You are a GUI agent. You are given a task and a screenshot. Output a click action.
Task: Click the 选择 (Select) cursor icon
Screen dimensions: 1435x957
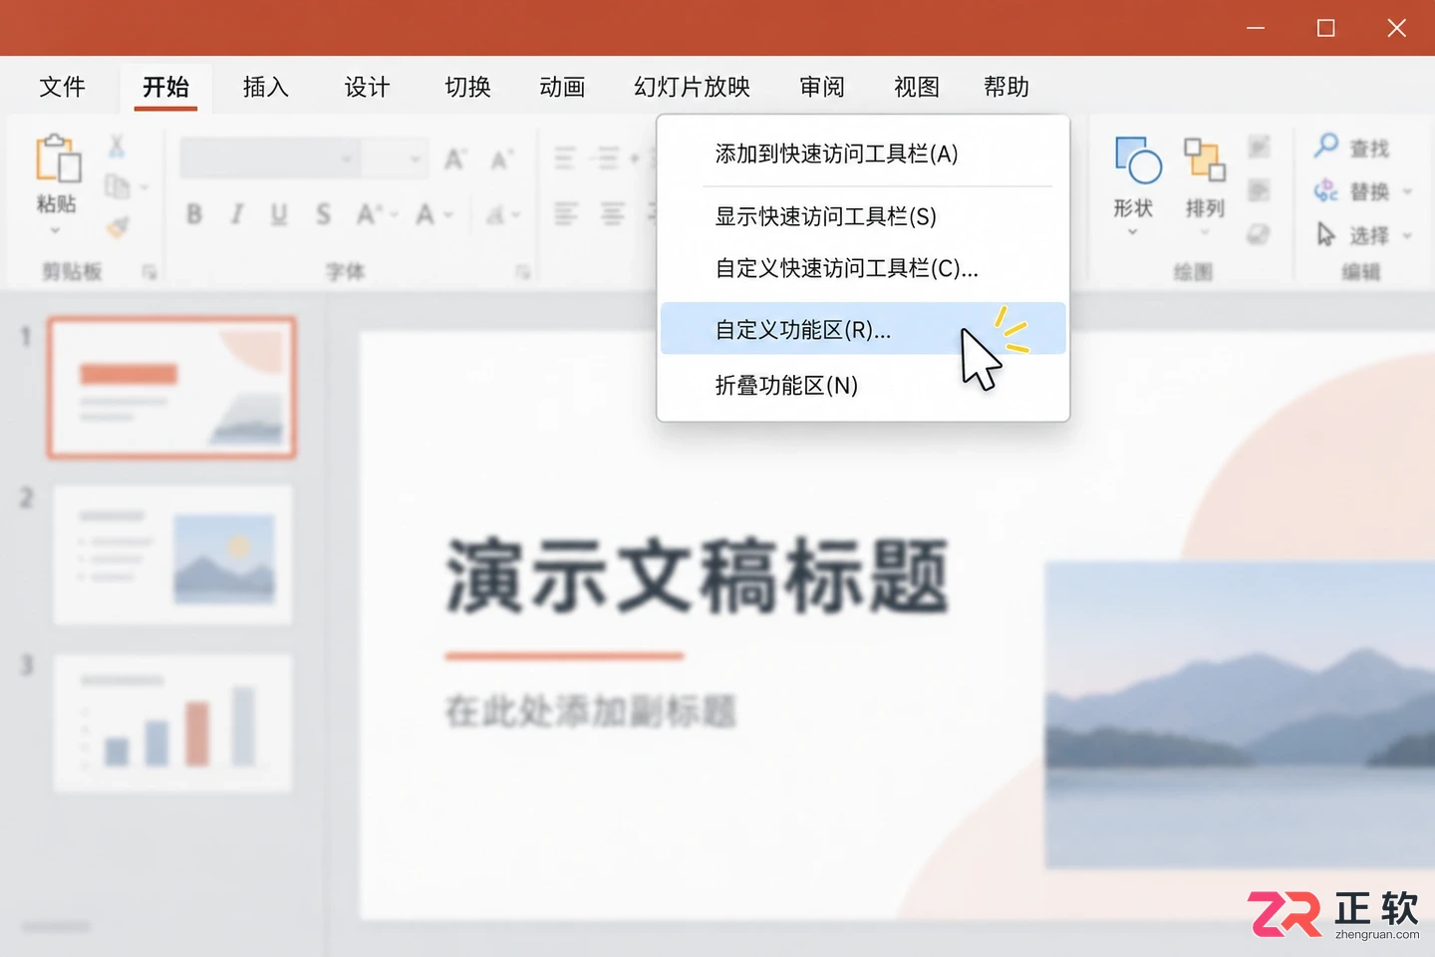[1326, 234]
